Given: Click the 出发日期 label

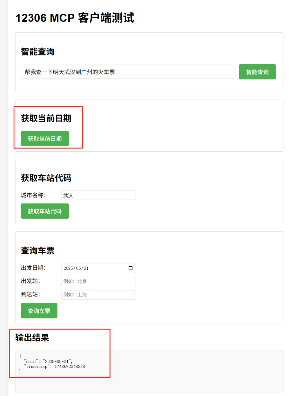Looking at the screenshot, I should (33, 268).
